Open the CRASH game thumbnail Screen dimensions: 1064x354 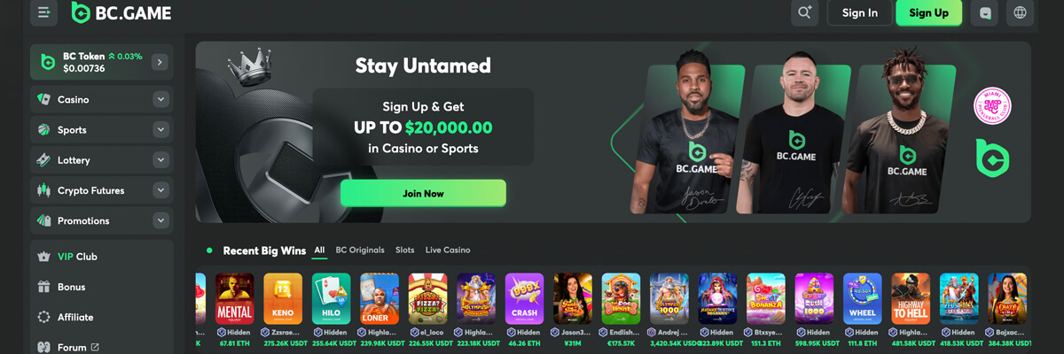pos(524,299)
